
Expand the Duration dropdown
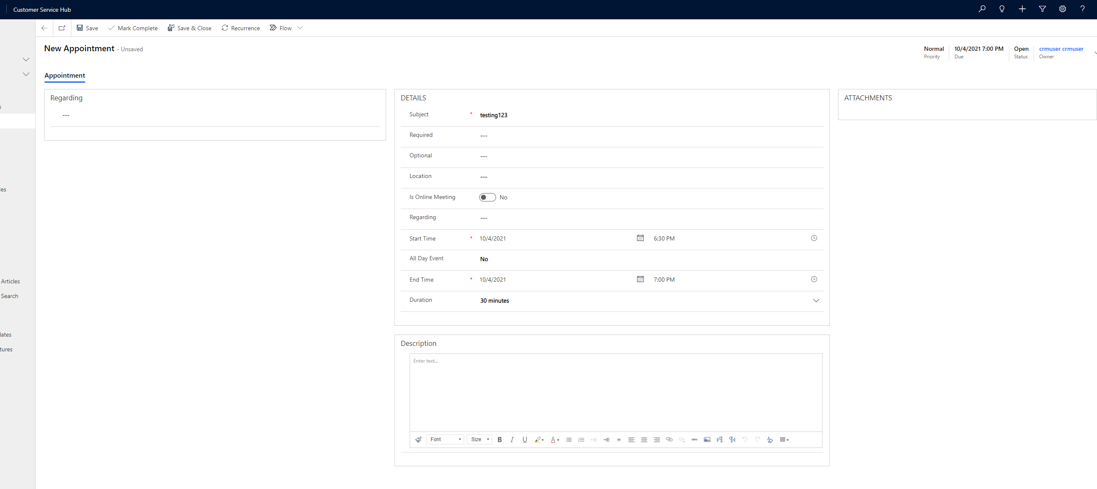pyautogui.click(x=816, y=300)
